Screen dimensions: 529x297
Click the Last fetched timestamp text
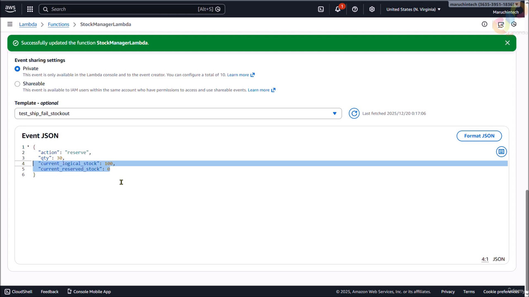(x=394, y=113)
